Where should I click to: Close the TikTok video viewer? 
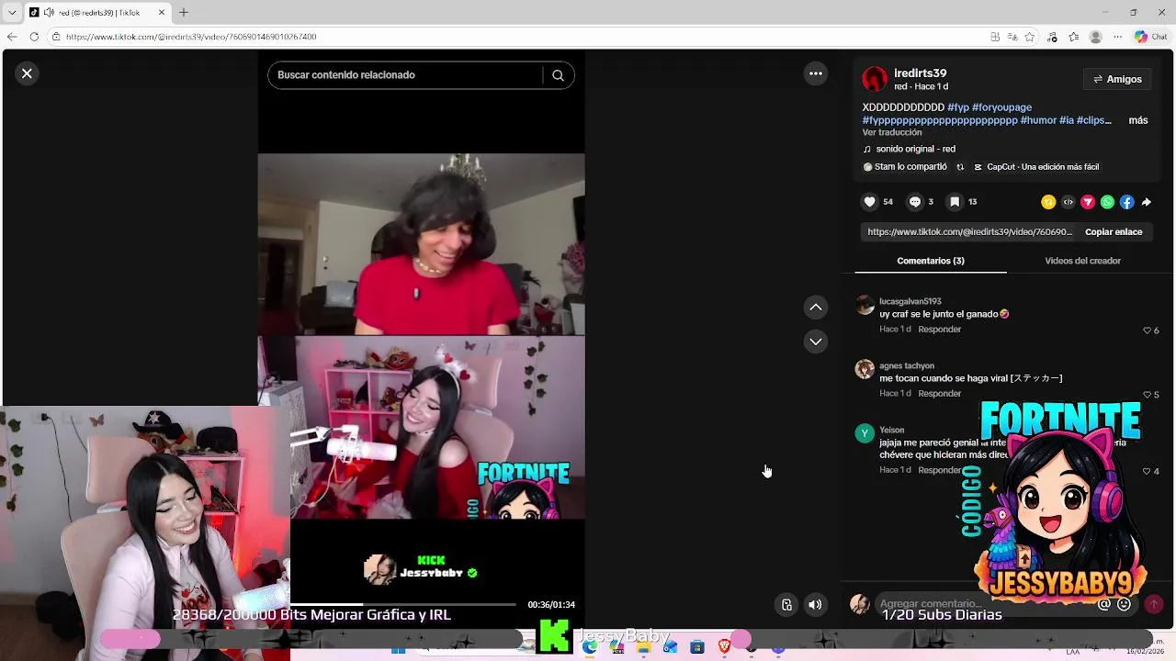(x=27, y=73)
